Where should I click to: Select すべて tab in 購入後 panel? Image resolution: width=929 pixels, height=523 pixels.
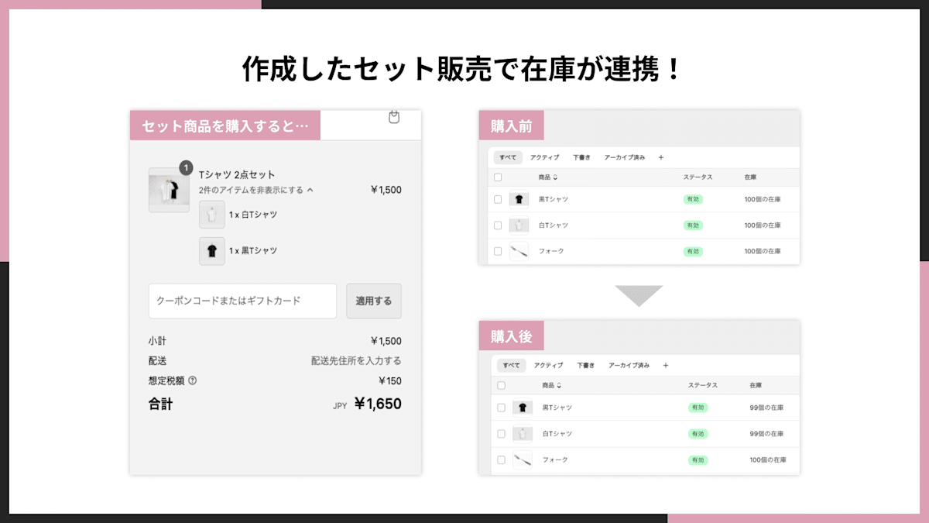pyautogui.click(x=511, y=365)
